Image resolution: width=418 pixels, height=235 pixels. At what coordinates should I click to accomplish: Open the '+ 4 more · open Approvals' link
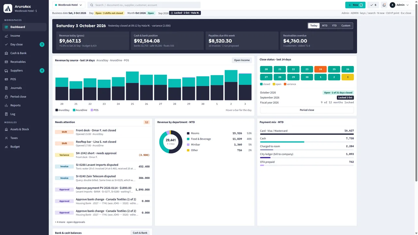[70, 222]
